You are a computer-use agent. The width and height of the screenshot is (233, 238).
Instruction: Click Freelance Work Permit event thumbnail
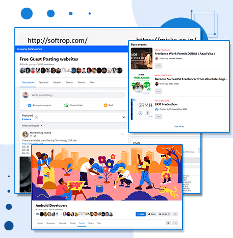142,58
